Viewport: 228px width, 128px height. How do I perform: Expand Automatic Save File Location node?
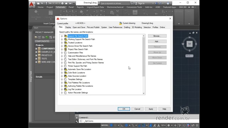click(x=62, y=69)
